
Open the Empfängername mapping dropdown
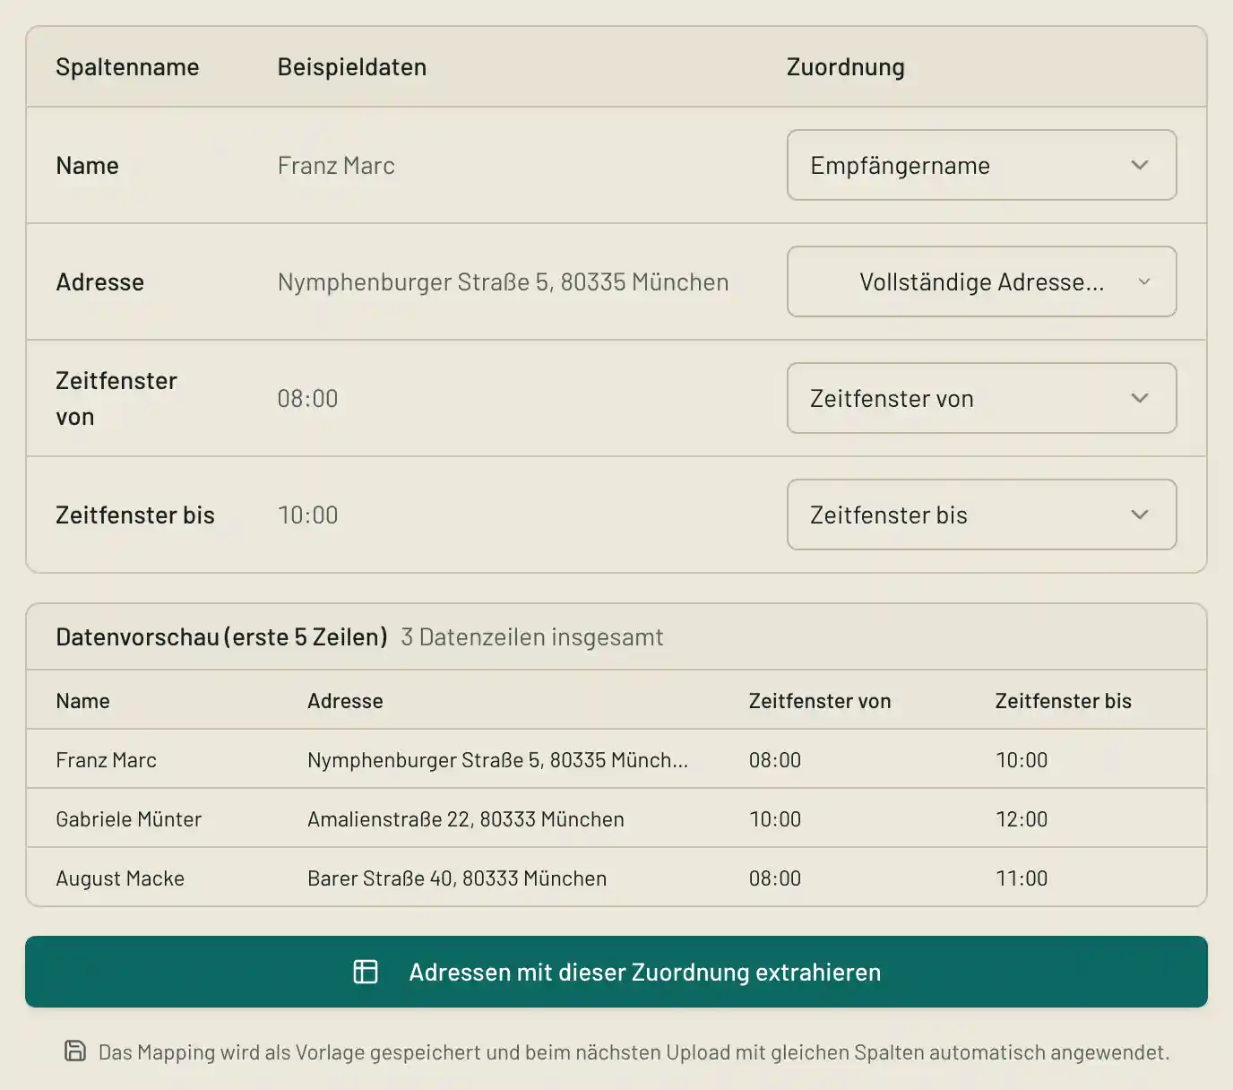981,165
